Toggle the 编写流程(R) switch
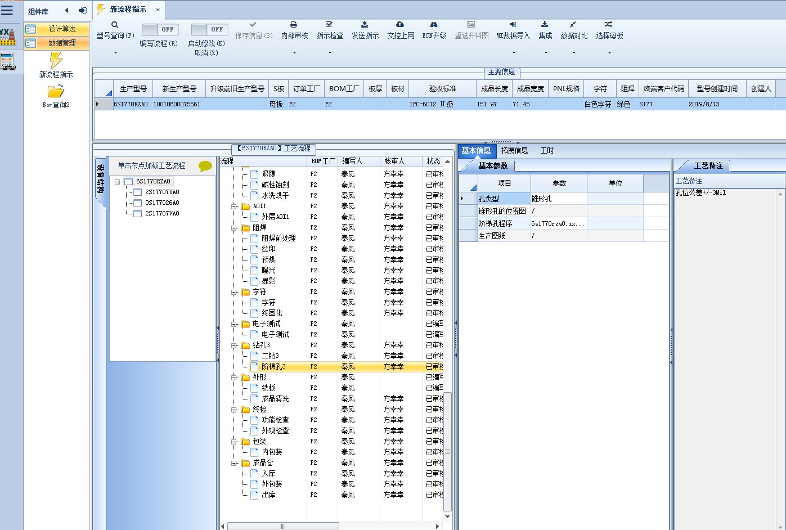 pyautogui.click(x=160, y=29)
